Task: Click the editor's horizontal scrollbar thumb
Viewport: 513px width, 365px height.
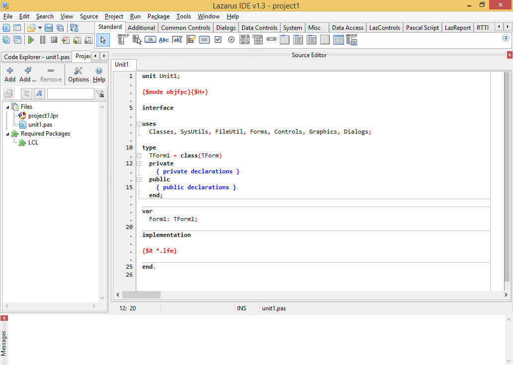Action: point(141,294)
